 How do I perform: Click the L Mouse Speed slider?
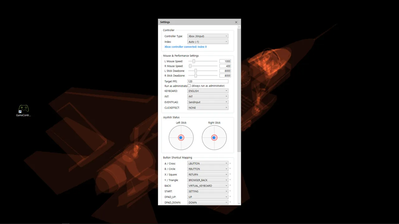[203, 61]
